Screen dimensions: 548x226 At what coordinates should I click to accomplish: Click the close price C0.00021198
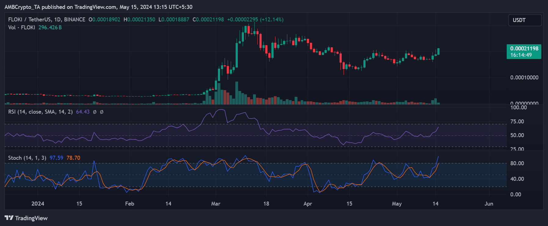[208, 20]
